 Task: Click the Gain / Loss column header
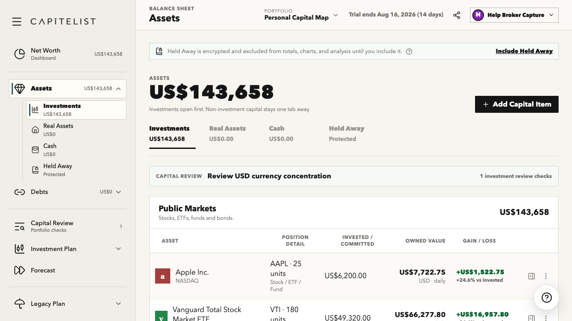coord(479,241)
